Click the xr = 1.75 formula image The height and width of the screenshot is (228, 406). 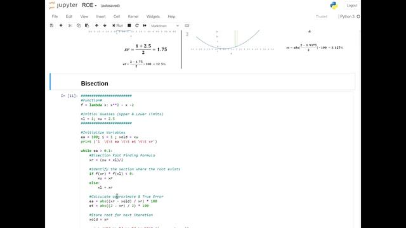tap(145, 49)
